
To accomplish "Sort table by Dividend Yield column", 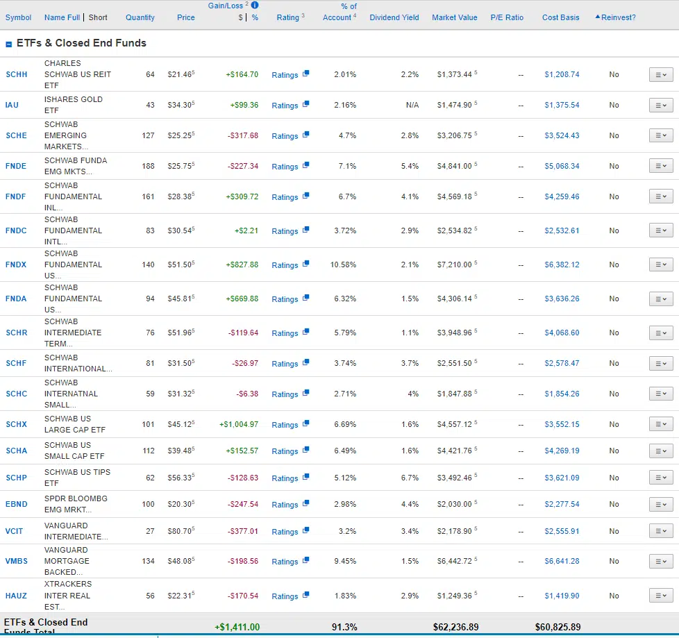I will [394, 17].
